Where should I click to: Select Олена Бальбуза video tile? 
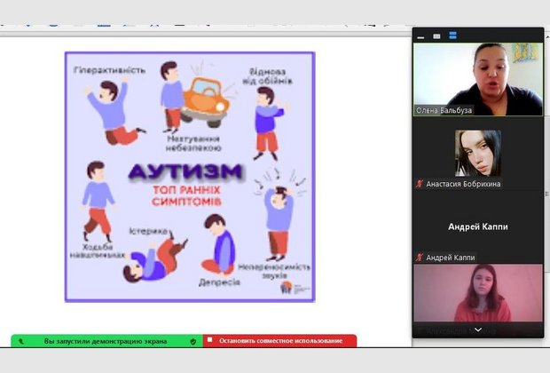coord(477,75)
